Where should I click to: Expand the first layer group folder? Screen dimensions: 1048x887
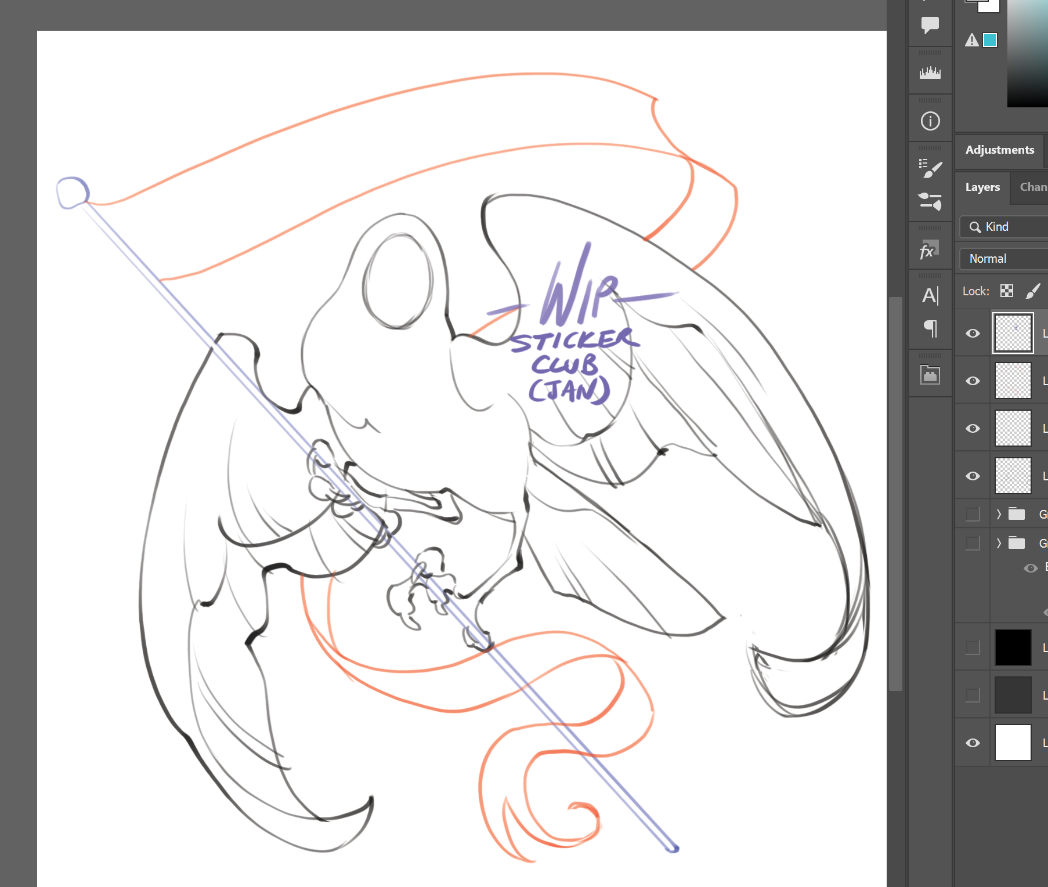999,514
